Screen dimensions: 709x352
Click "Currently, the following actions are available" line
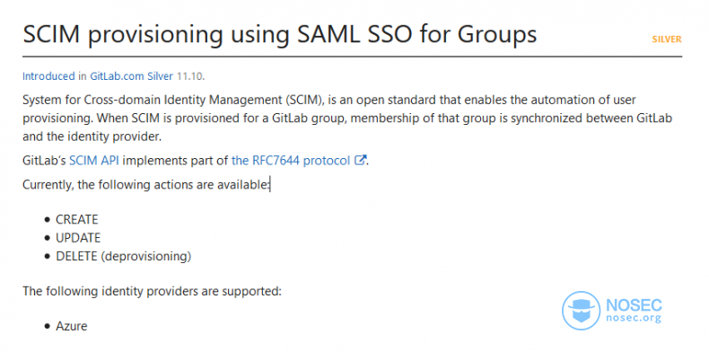pyautogui.click(x=146, y=185)
